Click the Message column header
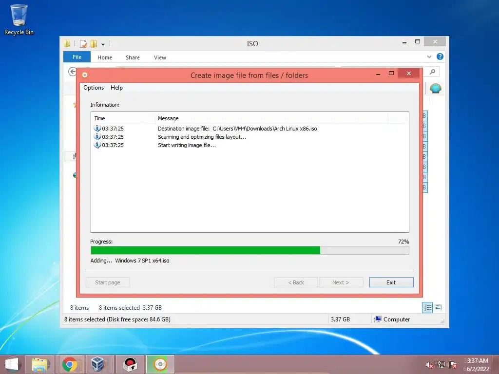This screenshot has width=499, height=374. (271, 118)
